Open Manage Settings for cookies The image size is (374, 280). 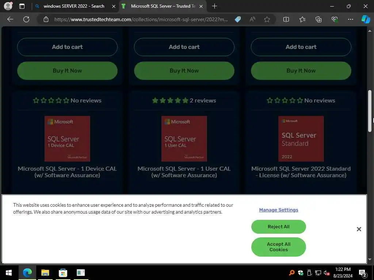279,210
